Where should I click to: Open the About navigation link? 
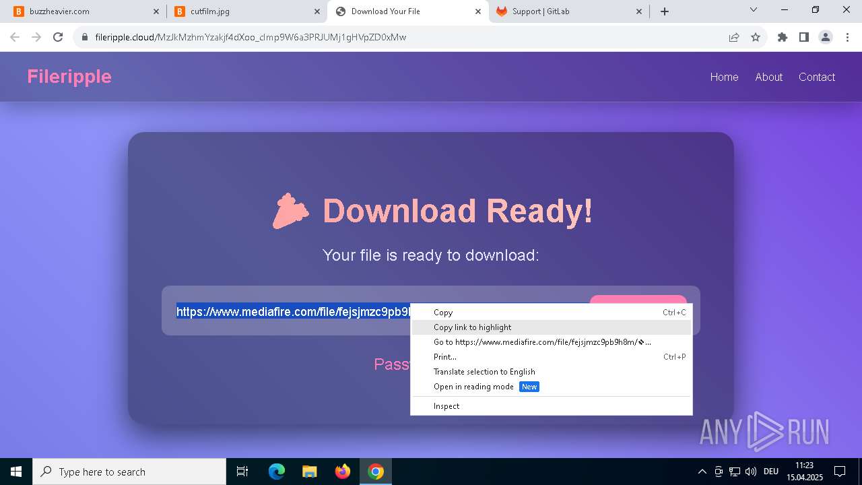pos(768,77)
